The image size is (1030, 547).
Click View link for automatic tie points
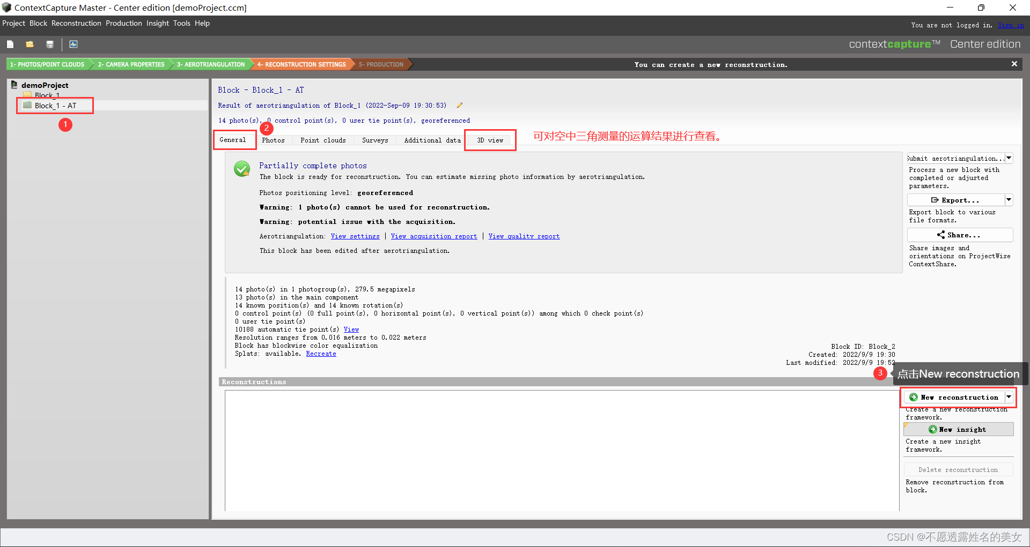[x=351, y=329]
